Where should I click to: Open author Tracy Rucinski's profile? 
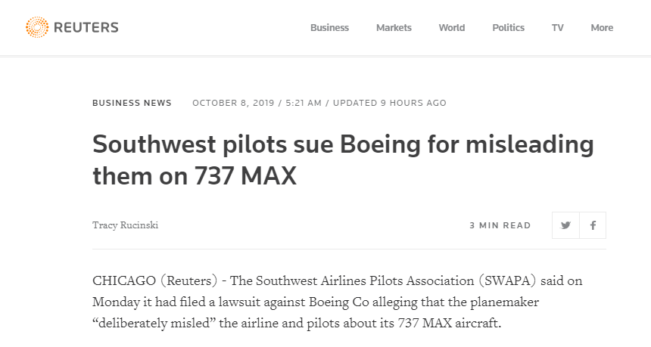126,225
